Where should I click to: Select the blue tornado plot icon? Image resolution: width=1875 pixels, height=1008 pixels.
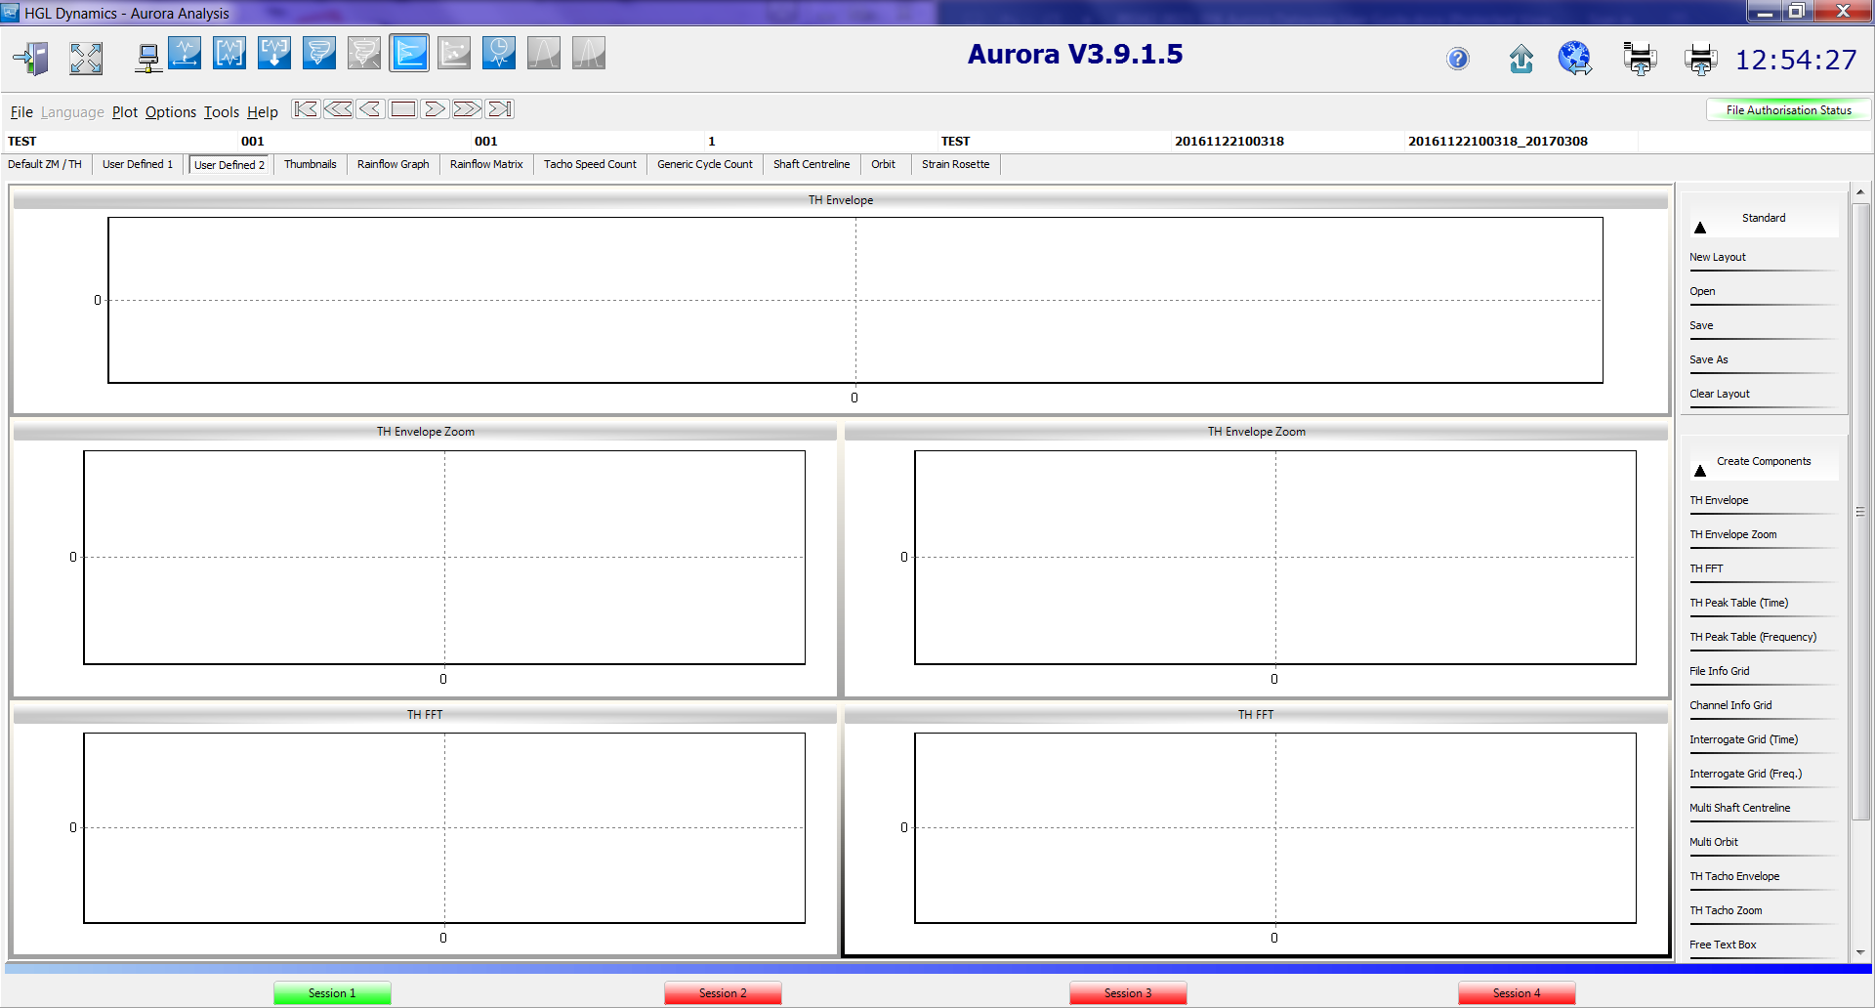(319, 53)
